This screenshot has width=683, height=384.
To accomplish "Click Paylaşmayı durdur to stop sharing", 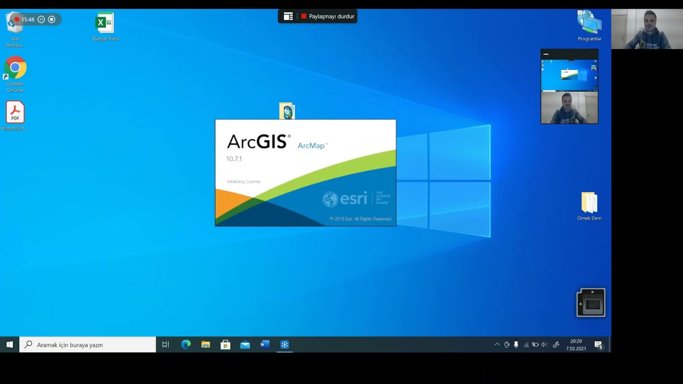I will [328, 17].
